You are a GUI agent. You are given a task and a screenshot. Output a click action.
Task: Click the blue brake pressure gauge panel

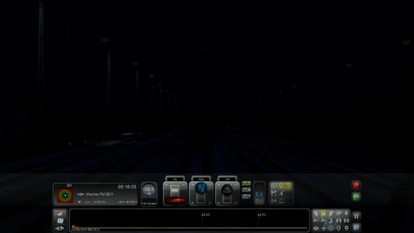(259, 194)
